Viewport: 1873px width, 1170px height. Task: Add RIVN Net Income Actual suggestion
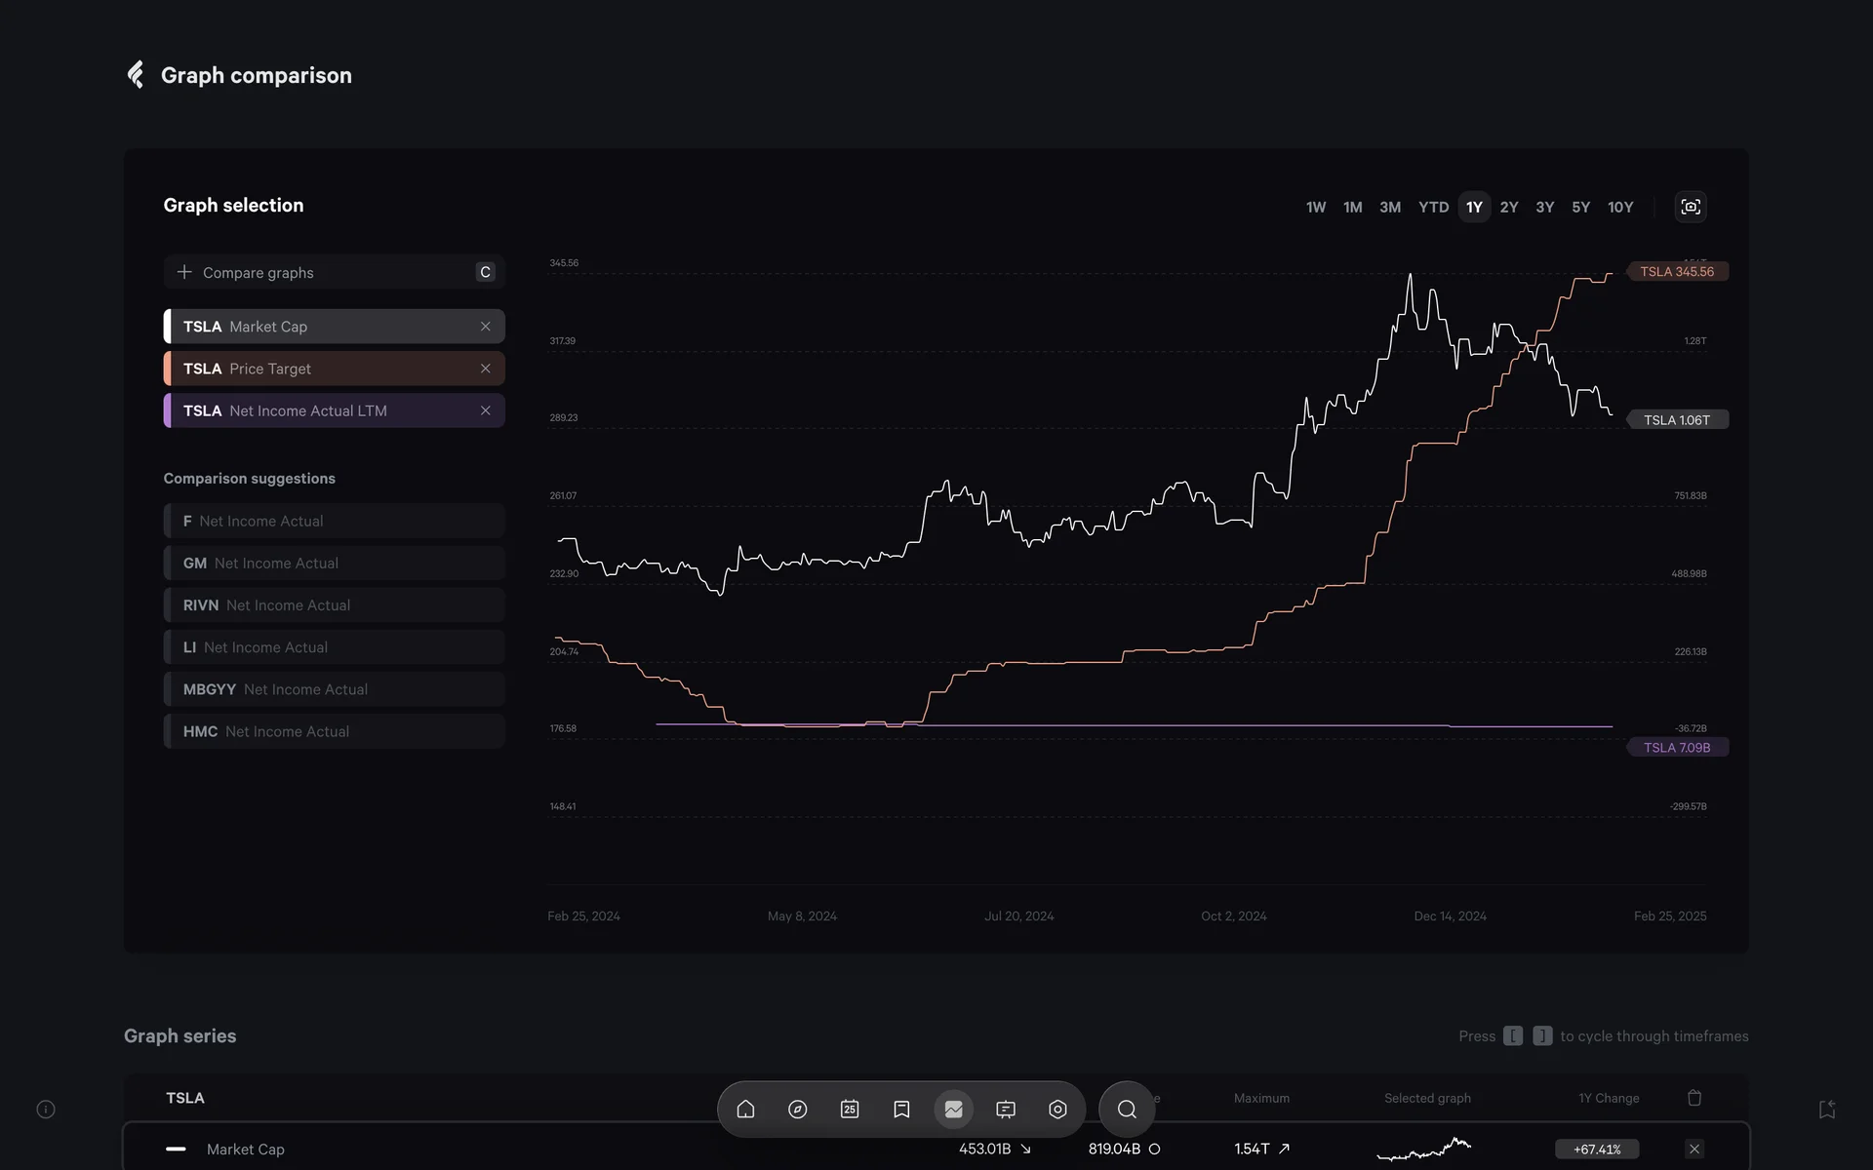pos(334,605)
